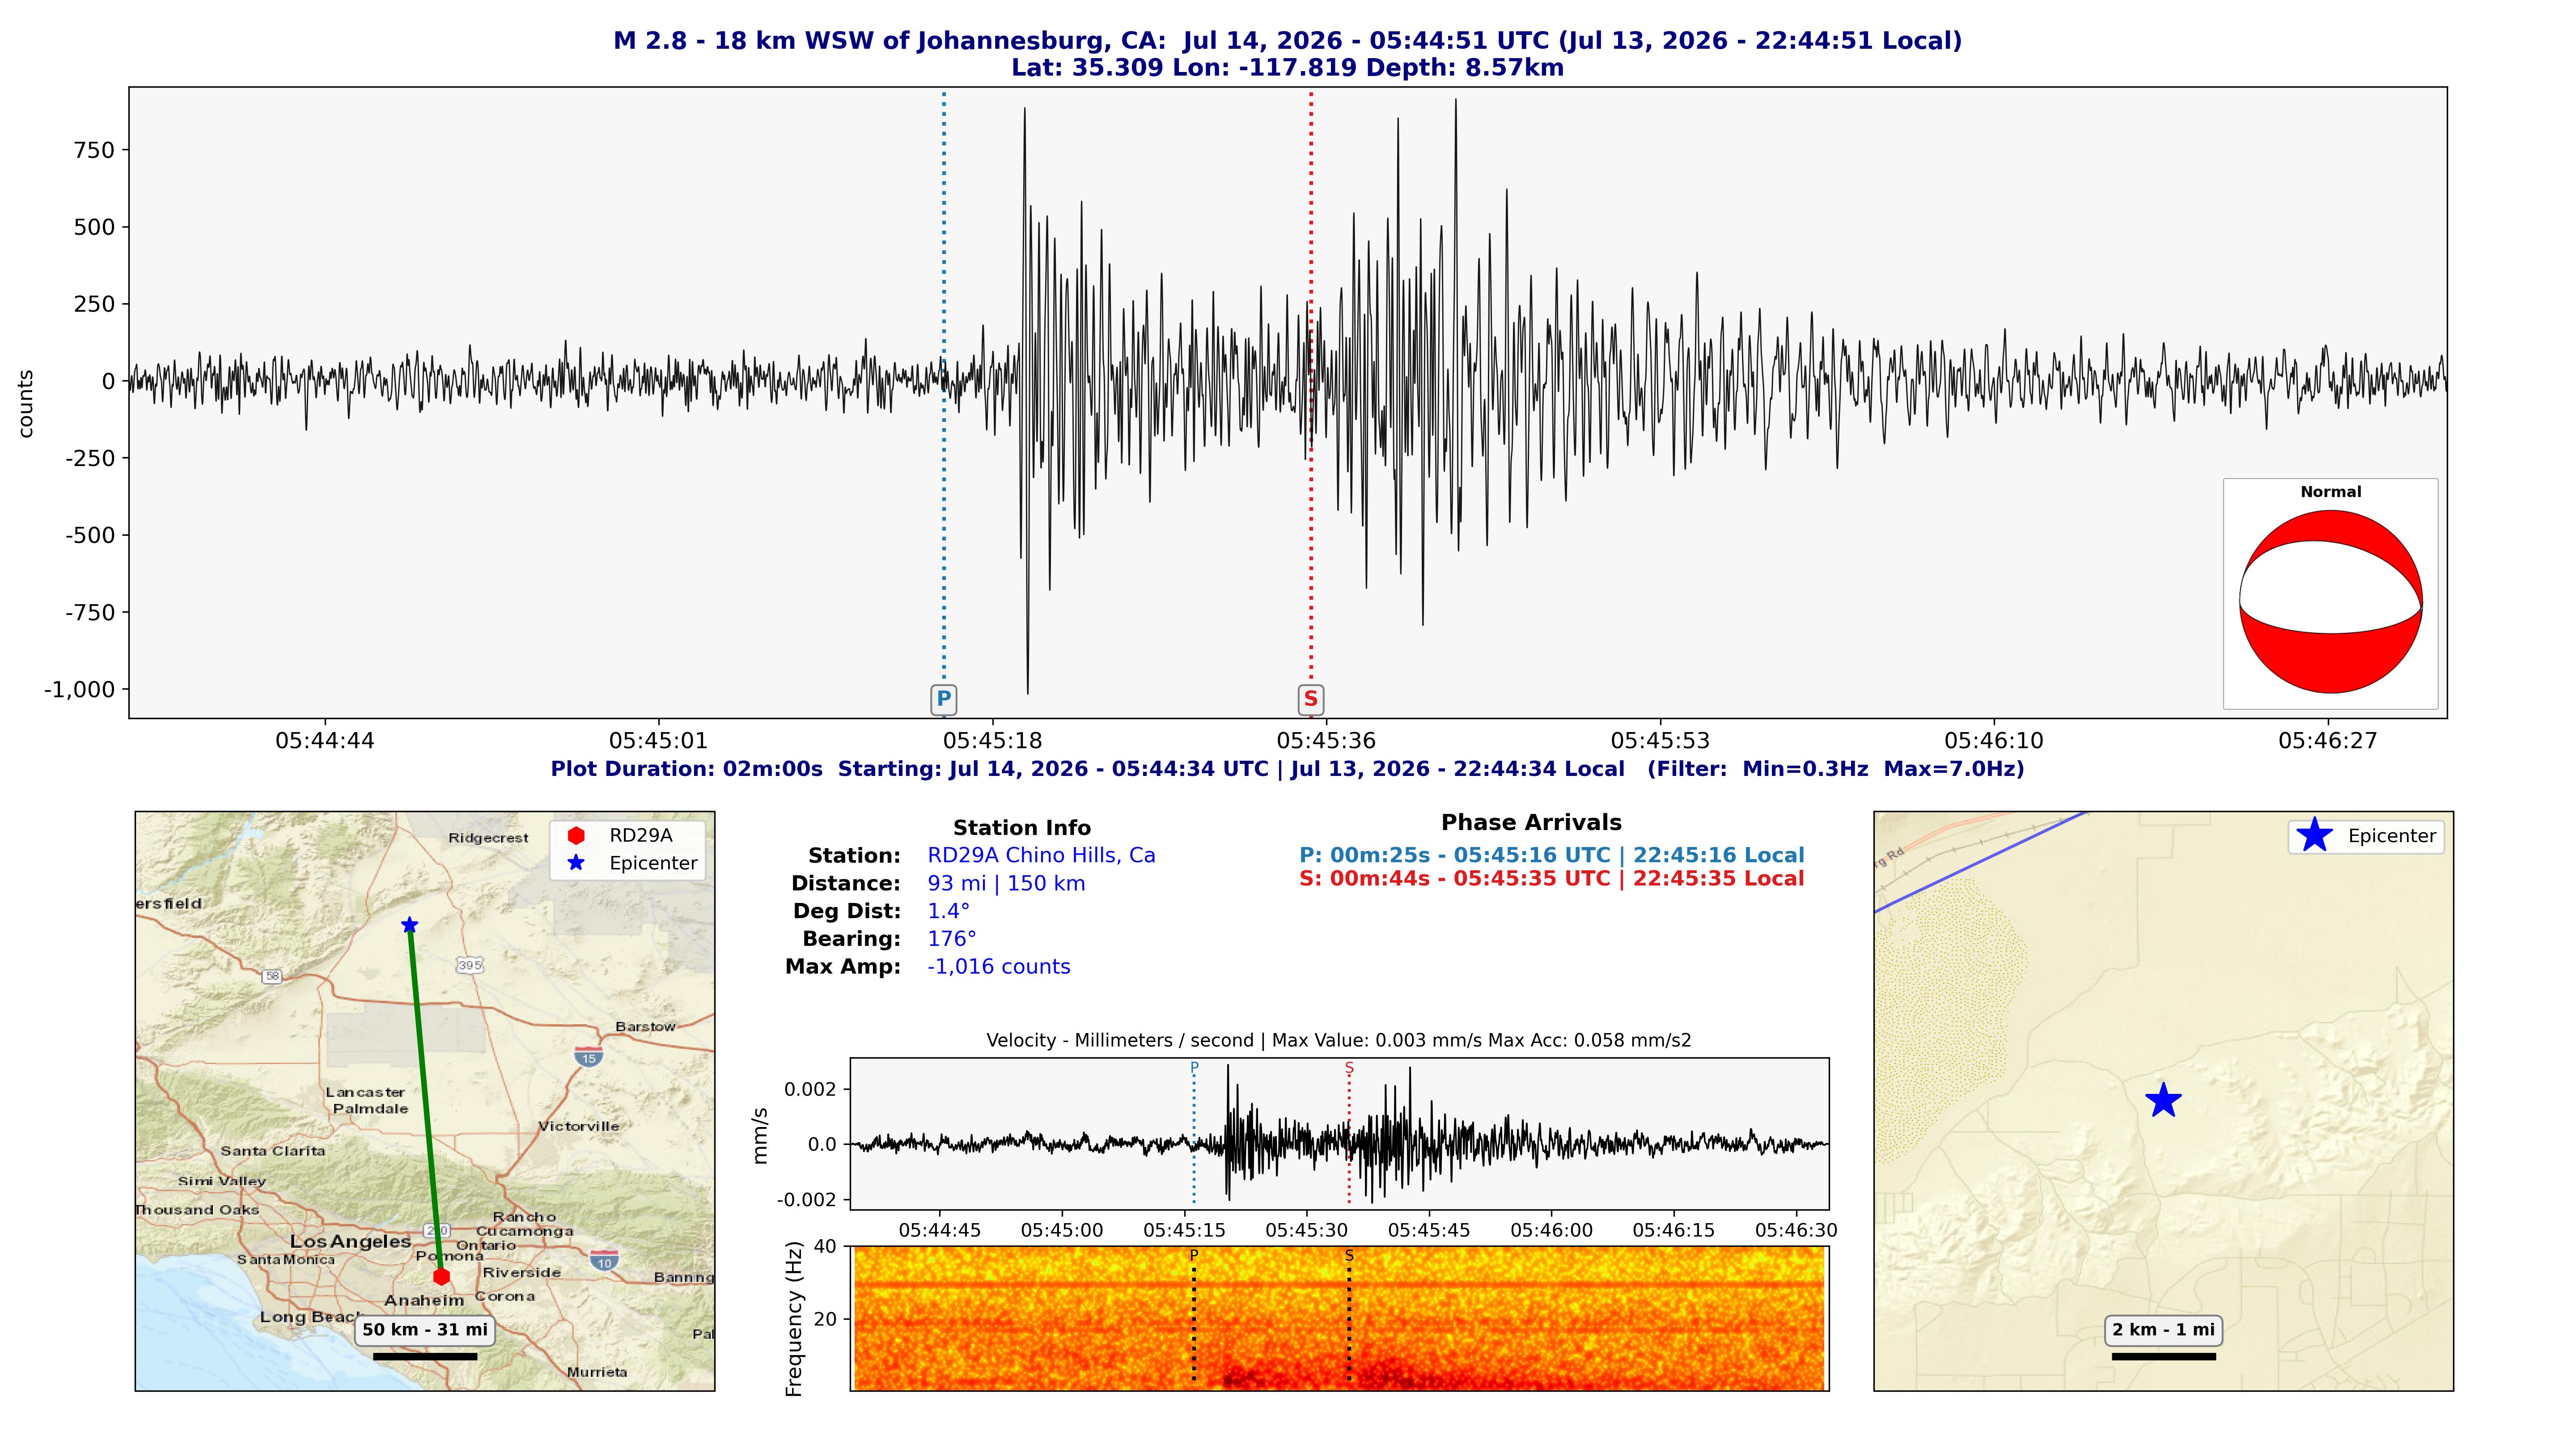Click the 'M 2.8 - 18 km WSW of Johannesburg' title
This screenshot has height=1449, width=2576.
[889, 41]
